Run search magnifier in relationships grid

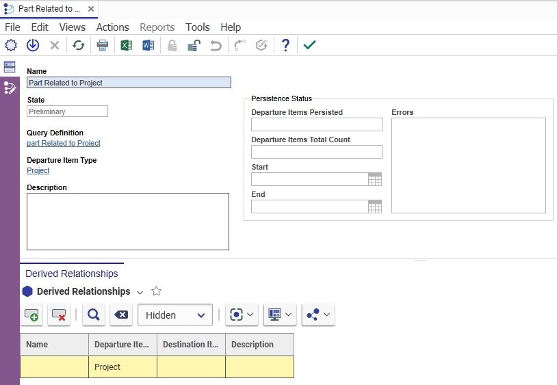click(x=94, y=315)
